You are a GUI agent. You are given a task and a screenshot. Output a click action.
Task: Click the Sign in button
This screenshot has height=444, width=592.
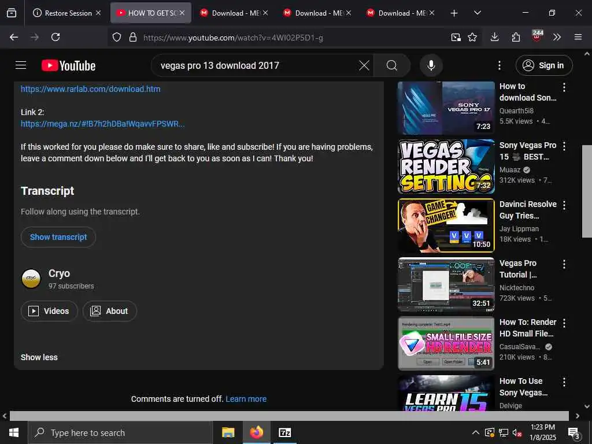(x=544, y=65)
